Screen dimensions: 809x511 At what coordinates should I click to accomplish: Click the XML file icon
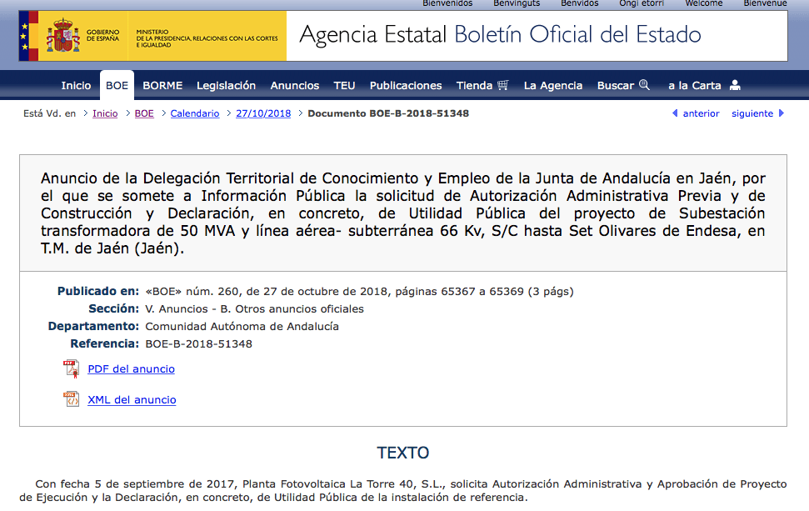tap(71, 399)
